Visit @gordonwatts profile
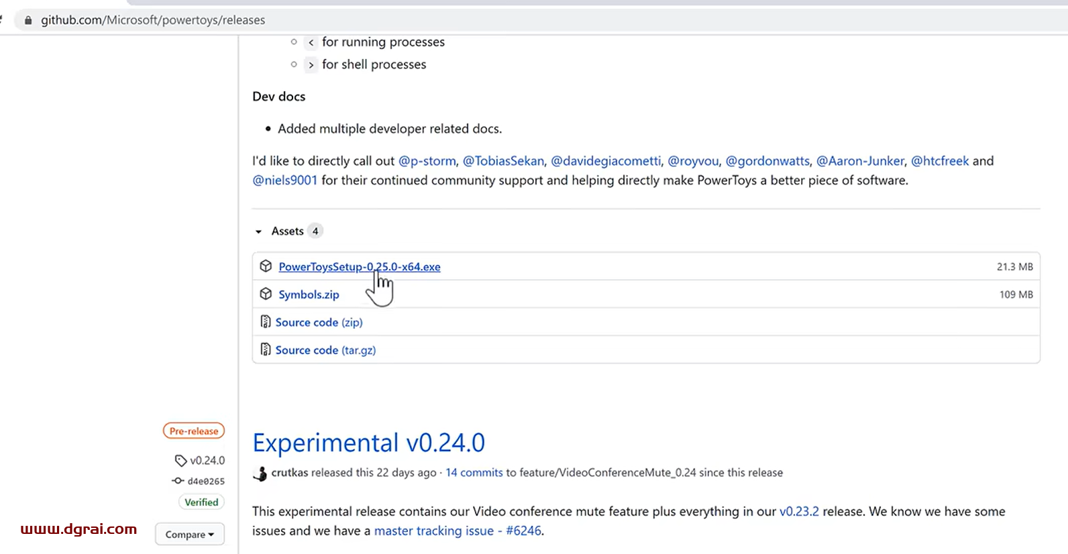The image size is (1068, 554). (767, 161)
